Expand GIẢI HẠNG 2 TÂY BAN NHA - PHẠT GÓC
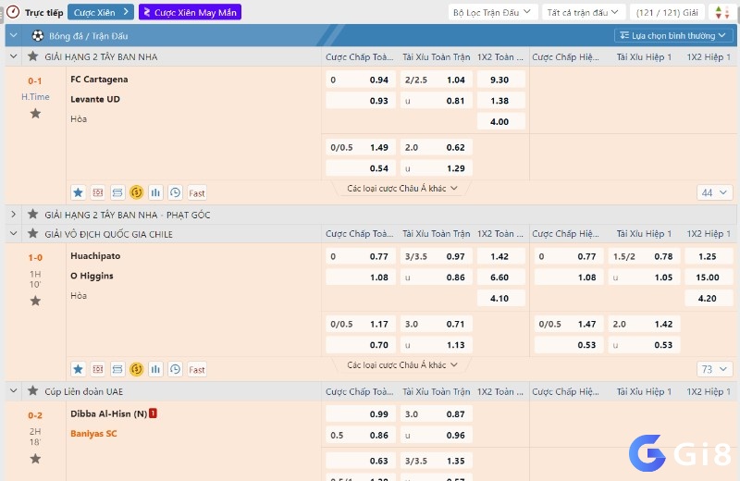The image size is (740, 481). [x=13, y=215]
